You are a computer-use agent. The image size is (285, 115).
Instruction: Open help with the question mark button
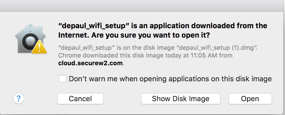[19, 98]
